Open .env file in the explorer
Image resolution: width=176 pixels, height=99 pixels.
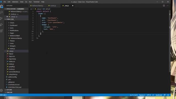pyautogui.click(x=16, y=79)
